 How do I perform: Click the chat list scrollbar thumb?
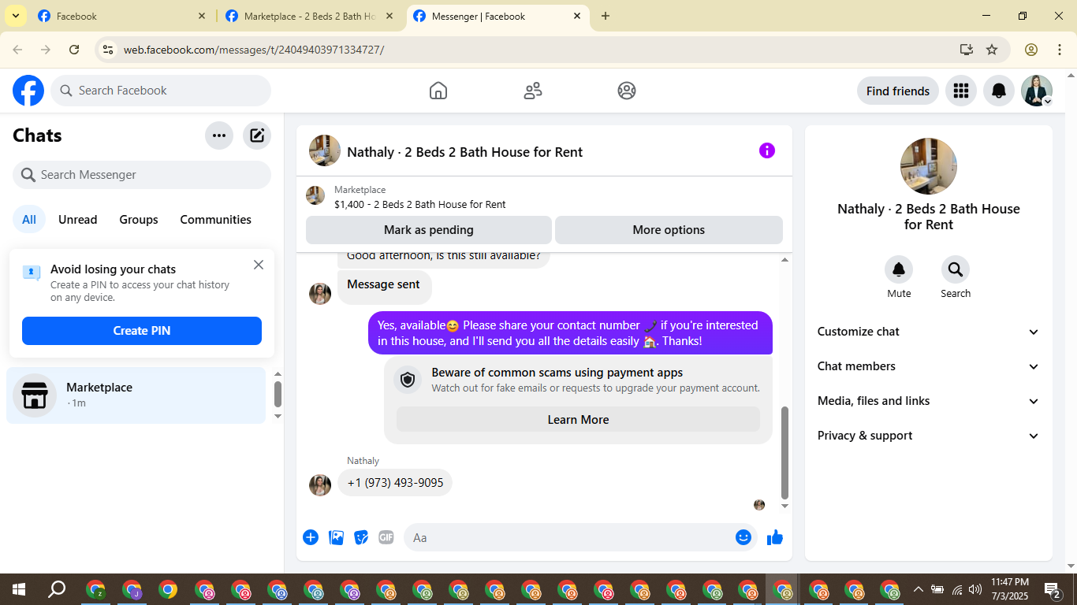point(278,394)
